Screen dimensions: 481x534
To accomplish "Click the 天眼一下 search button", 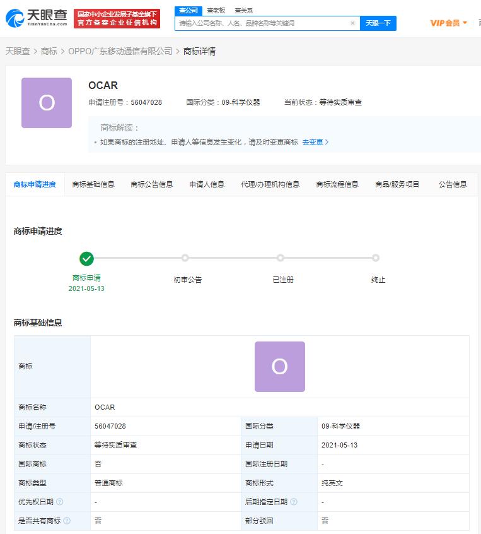I will coord(378,23).
